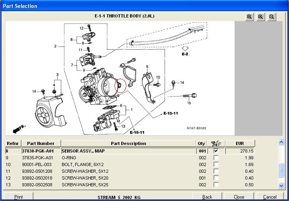Select part number 93892-0502018
Image resolution: width=289 pixels, height=201 pixels.
click(x=37, y=178)
